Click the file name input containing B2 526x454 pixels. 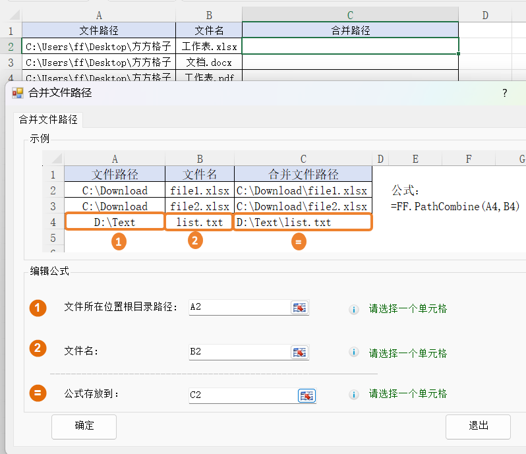(239, 352)
